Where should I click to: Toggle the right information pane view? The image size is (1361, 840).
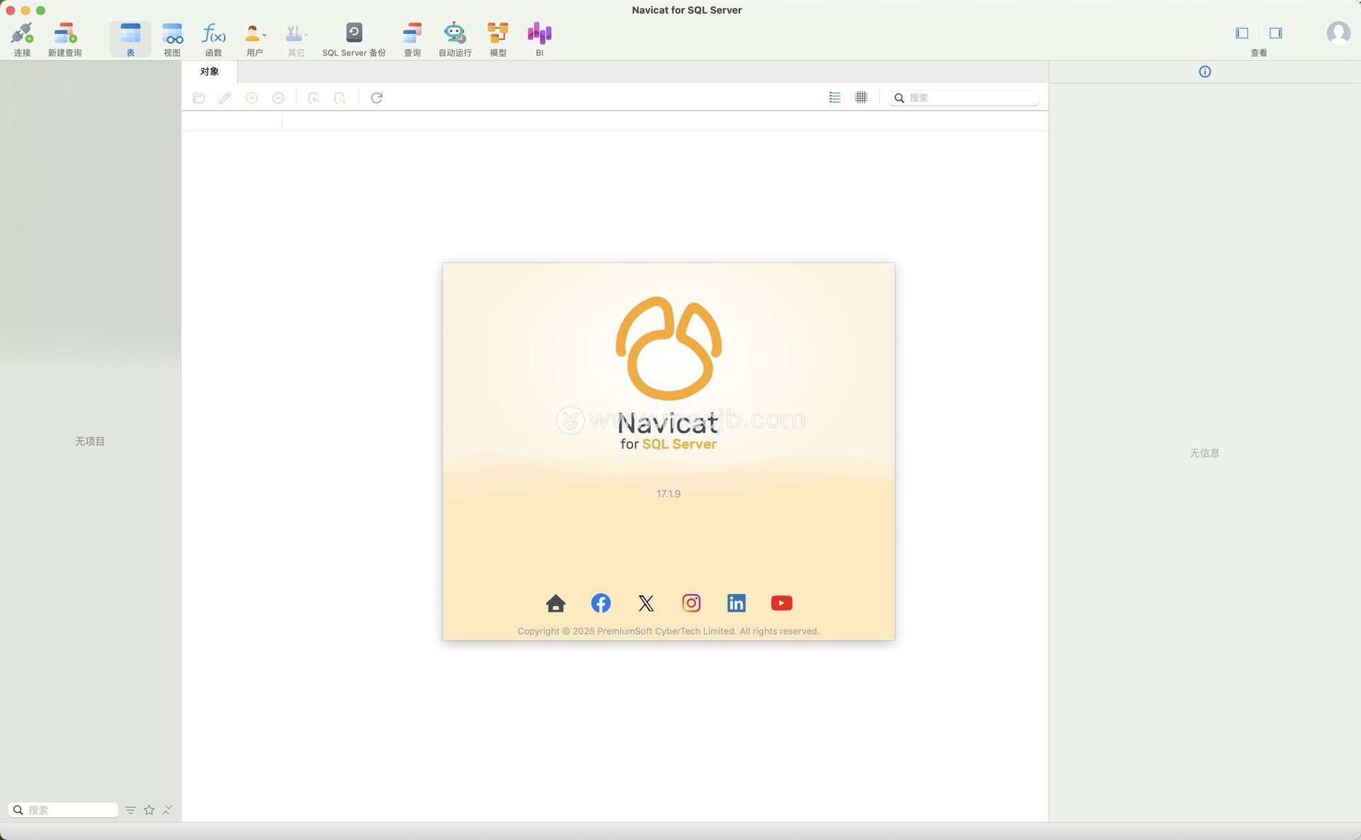tap(1276, 33)
